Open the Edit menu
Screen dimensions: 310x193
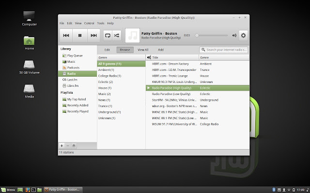[x=70, y=23]
